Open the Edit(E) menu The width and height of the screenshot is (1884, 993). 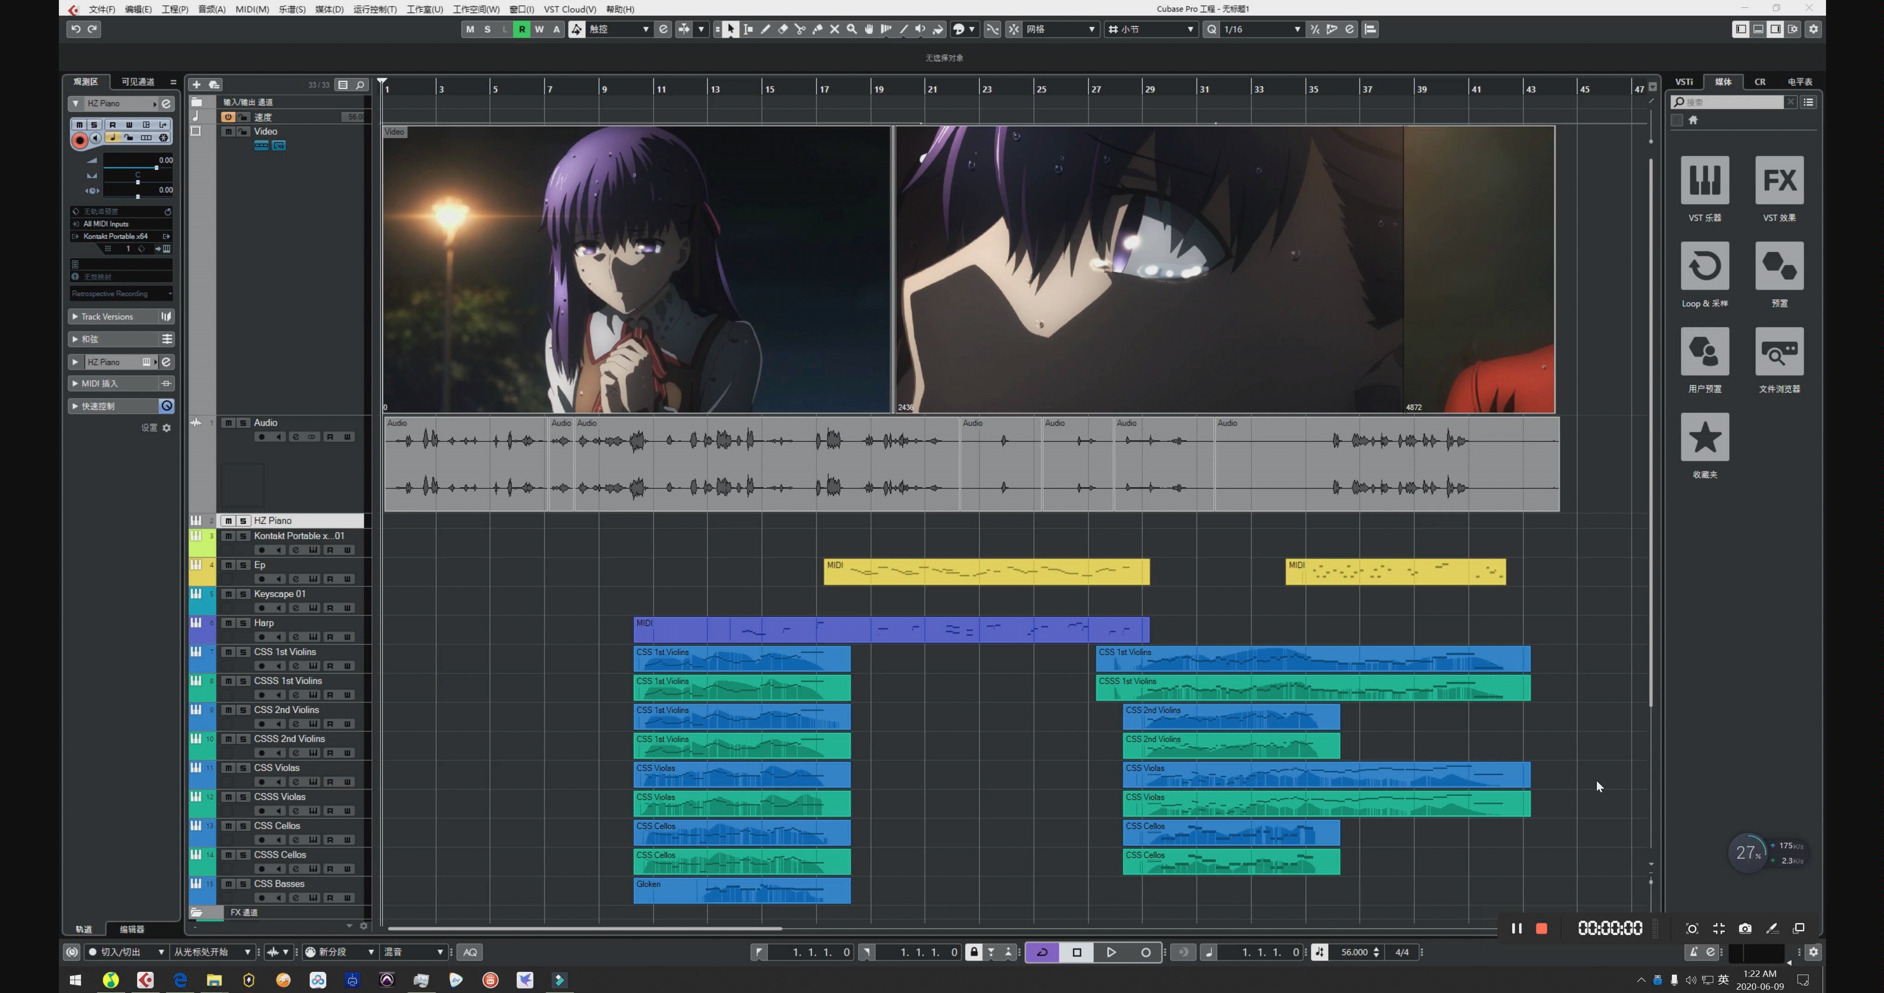tap(138, 9)
